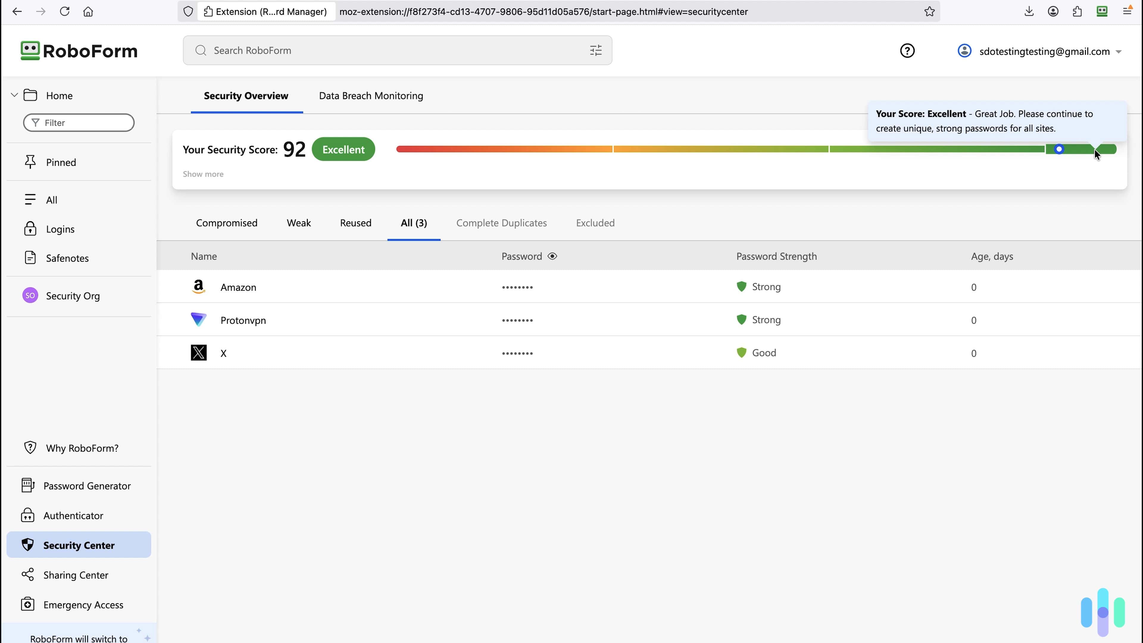1143x643 pixels.
Task: Click the Safenotes sidebar icon
Action: pyautogui.click(x=30, y=257)
